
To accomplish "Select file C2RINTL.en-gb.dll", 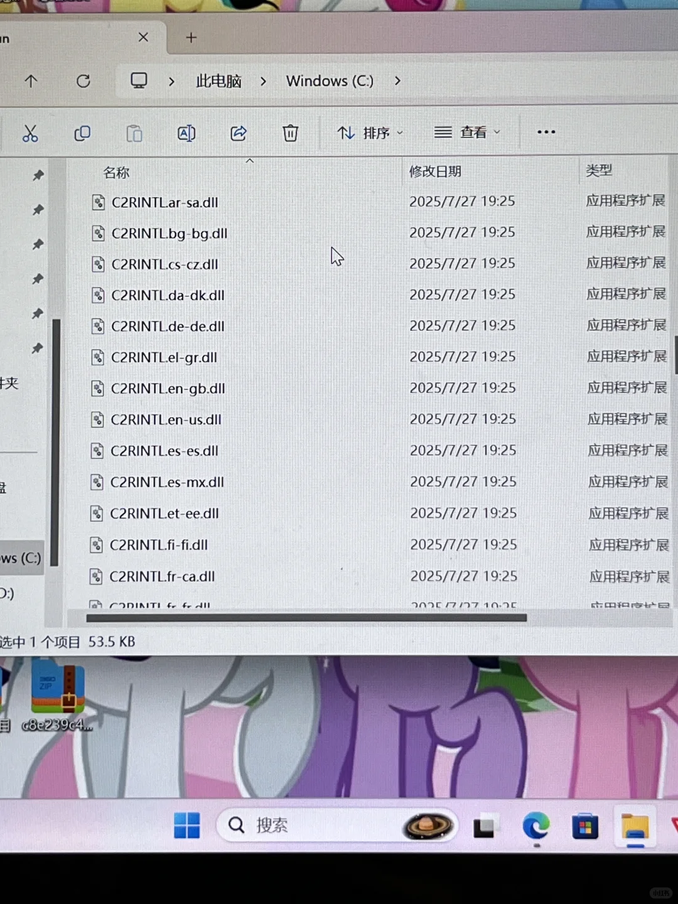I will pos(168,389).
